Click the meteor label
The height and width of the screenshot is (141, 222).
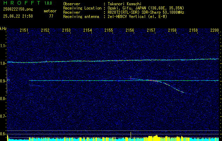tap(50, 11)
